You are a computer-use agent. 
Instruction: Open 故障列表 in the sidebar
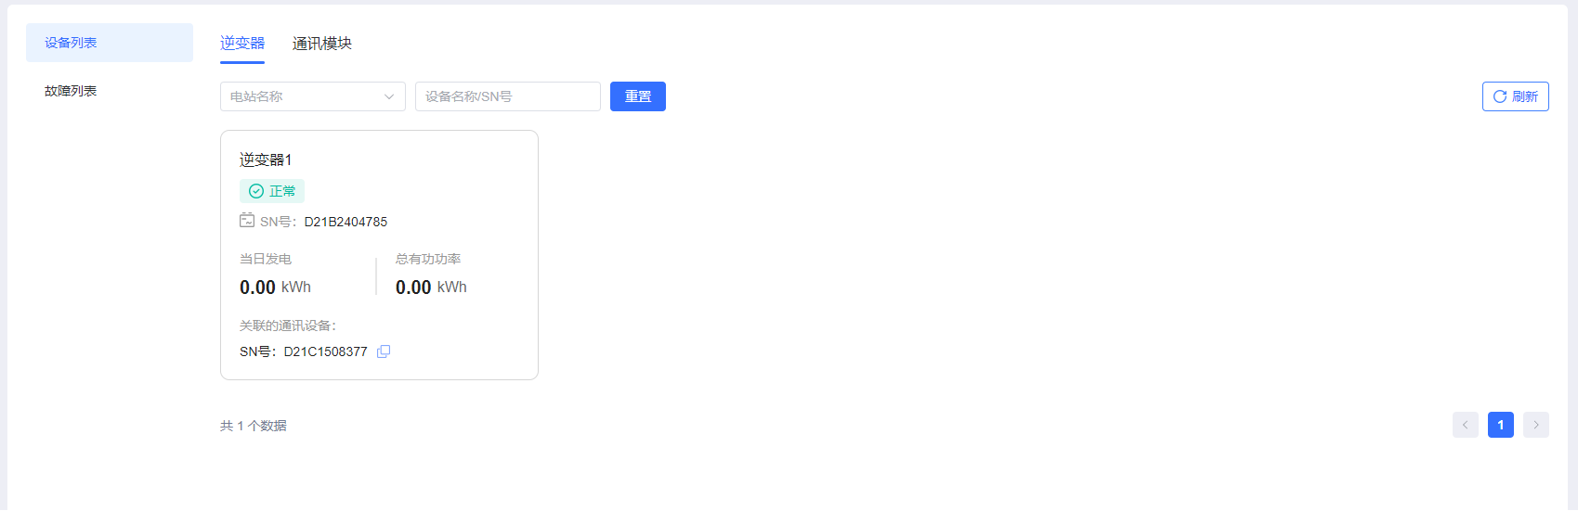pos(71,91)
